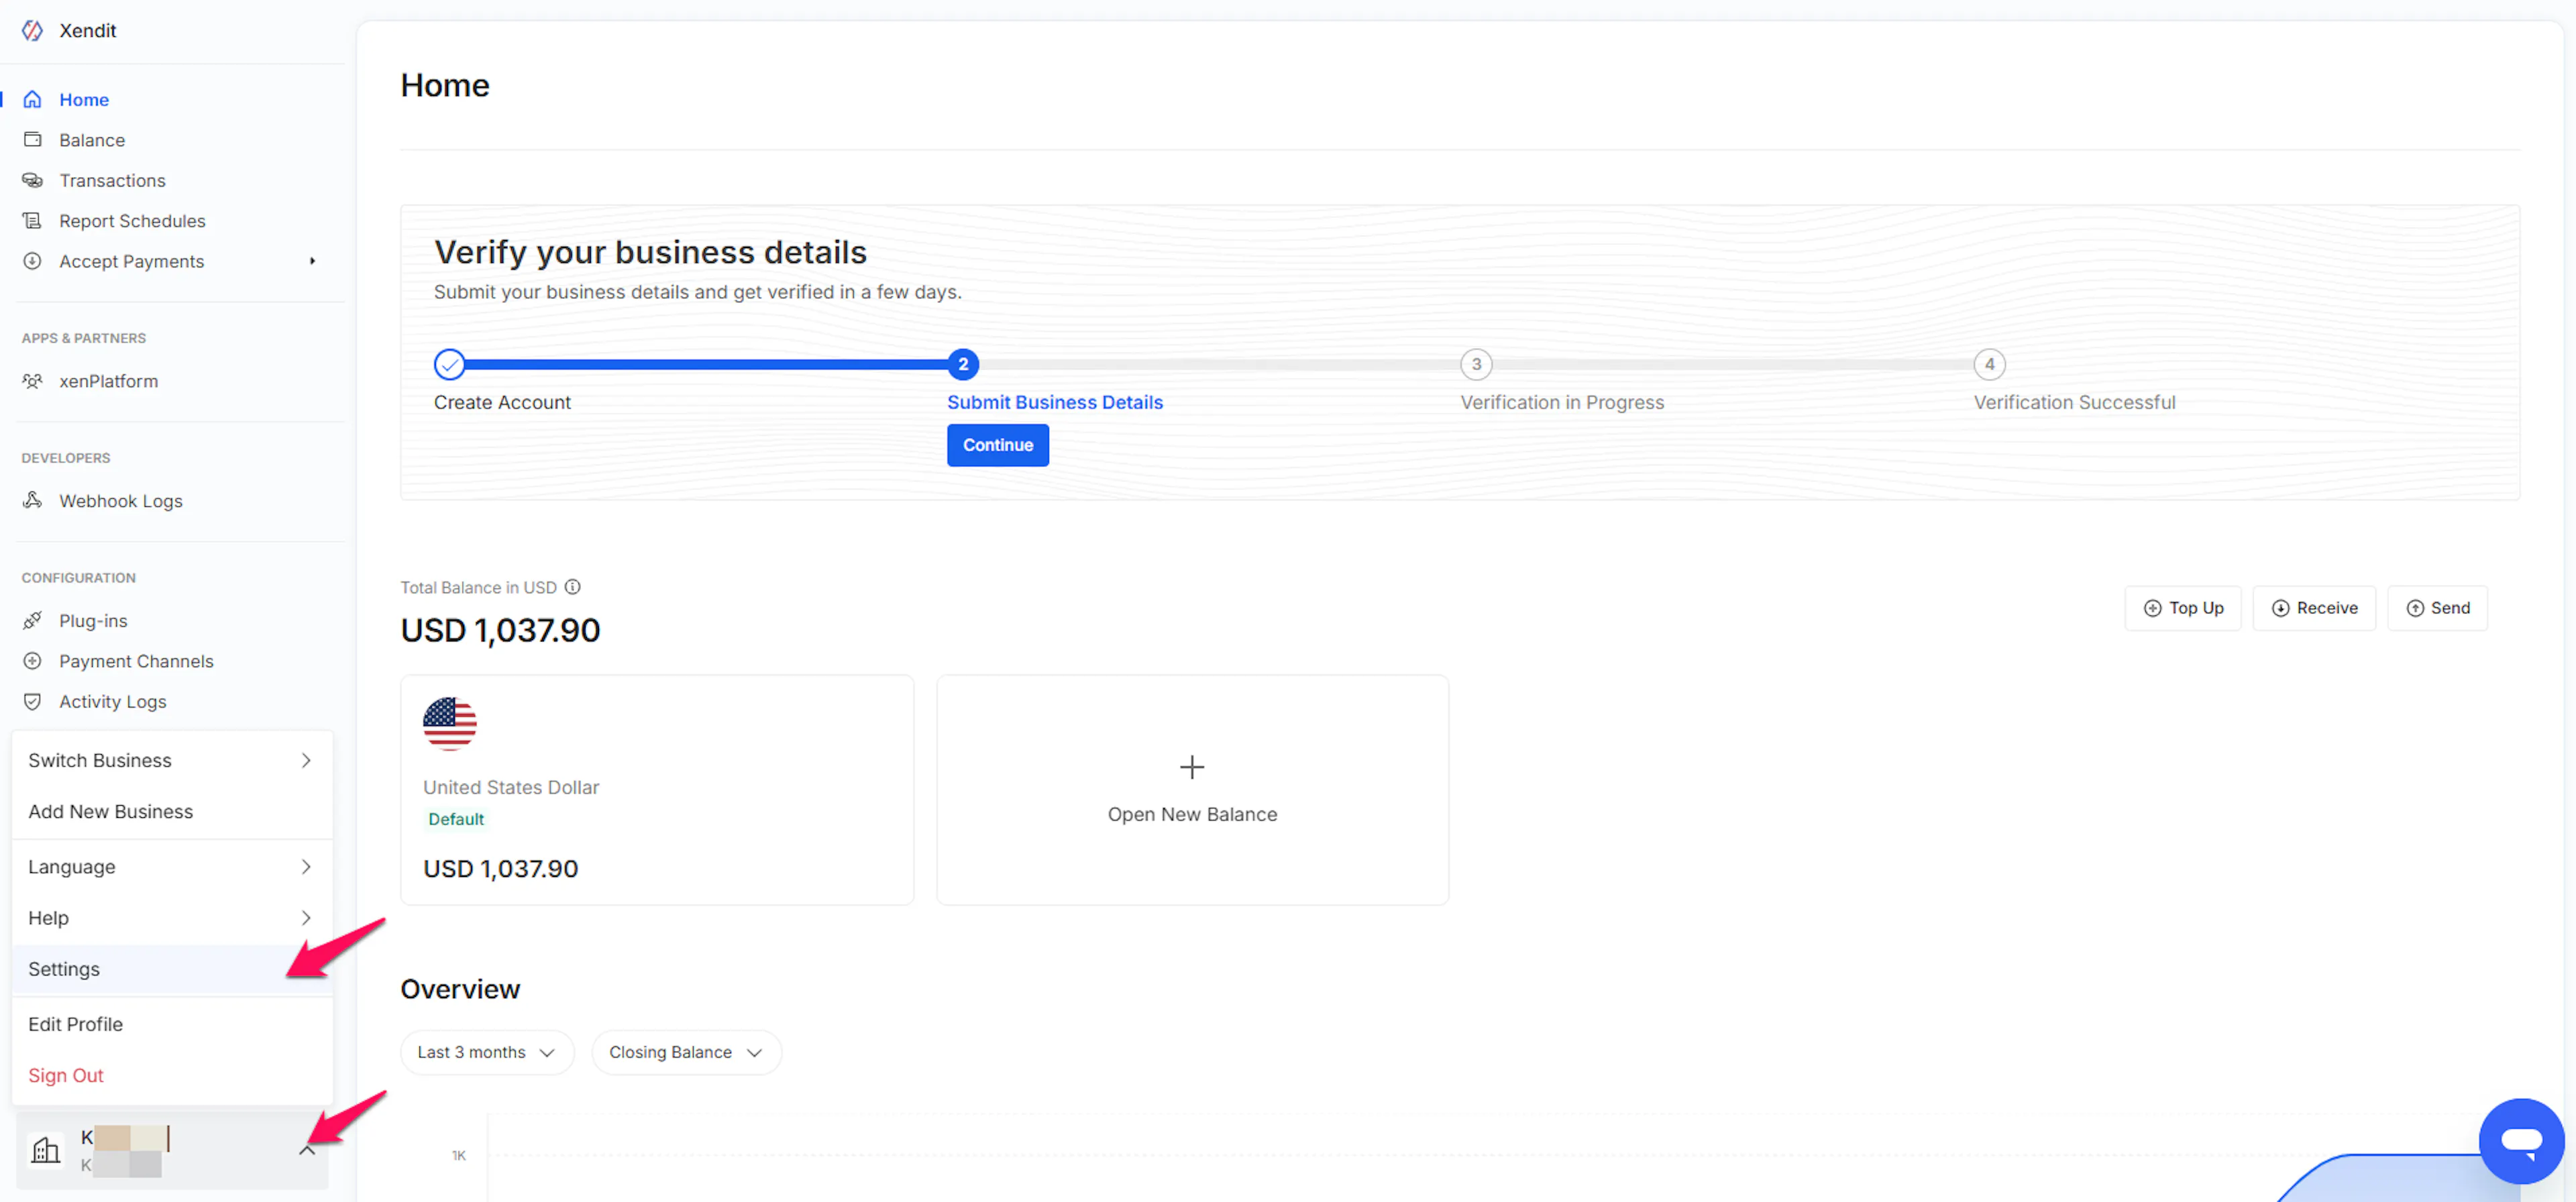This screenshot has height=1202, width=2576.
Task: Open xenPlatform via its people icon
Action: point(32,381)
